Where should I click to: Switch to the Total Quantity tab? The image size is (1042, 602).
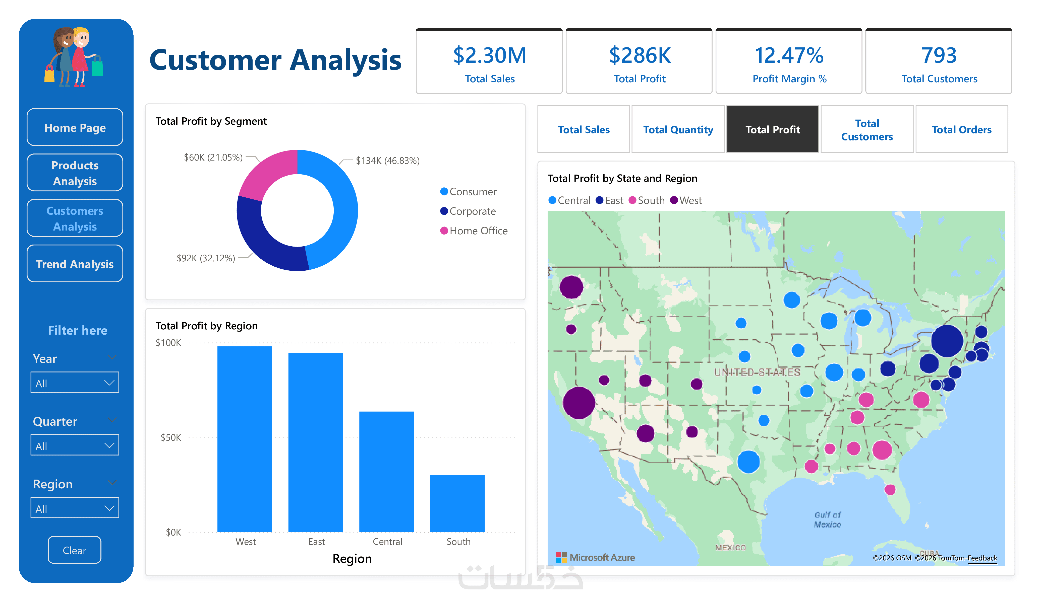coord(678,130)
